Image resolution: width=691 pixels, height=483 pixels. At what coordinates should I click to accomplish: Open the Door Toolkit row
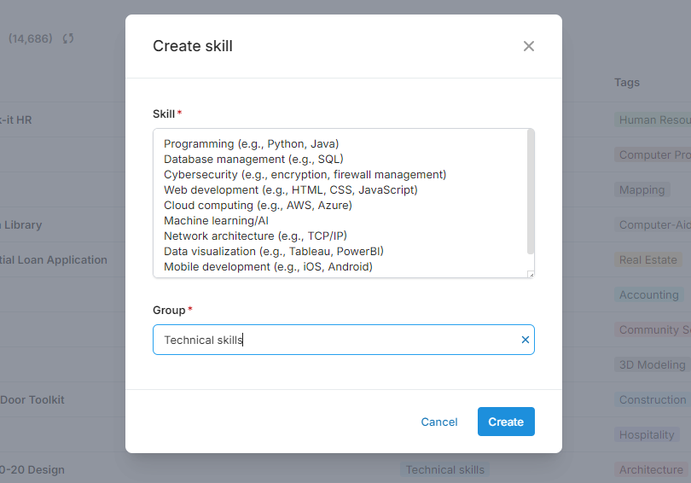point(32,399)
